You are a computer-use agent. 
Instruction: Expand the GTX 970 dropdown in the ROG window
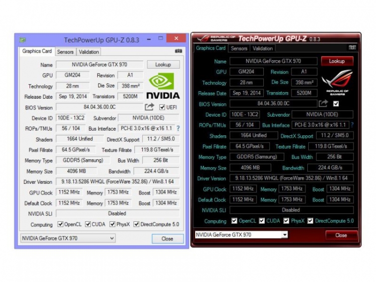point(242,235)
